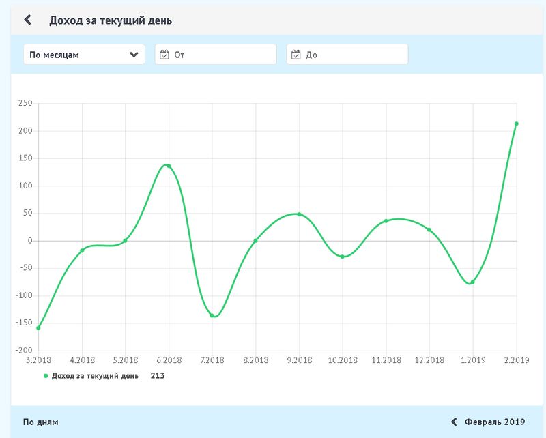Click the 3.2018 first data point
Image resolution: width=546 pixels, height=438 pixels.
point(38,328)
